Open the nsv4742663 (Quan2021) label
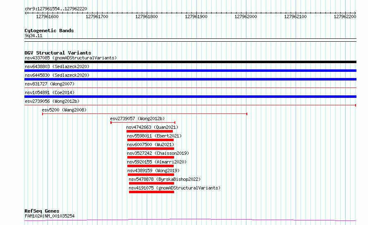Viewport: 368px width, 225px height. (152, 127)
